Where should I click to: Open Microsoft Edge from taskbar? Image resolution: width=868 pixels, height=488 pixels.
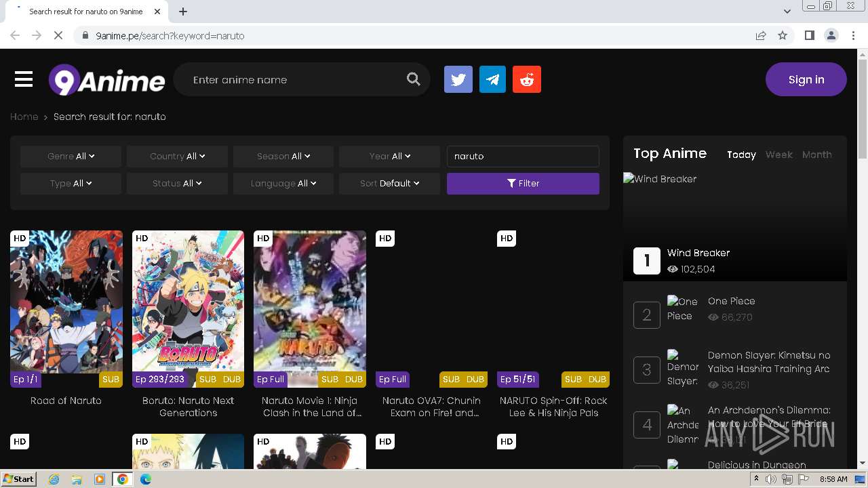145,479
